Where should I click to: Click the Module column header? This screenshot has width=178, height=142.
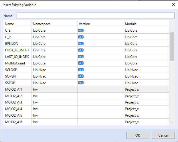point(131,24)
